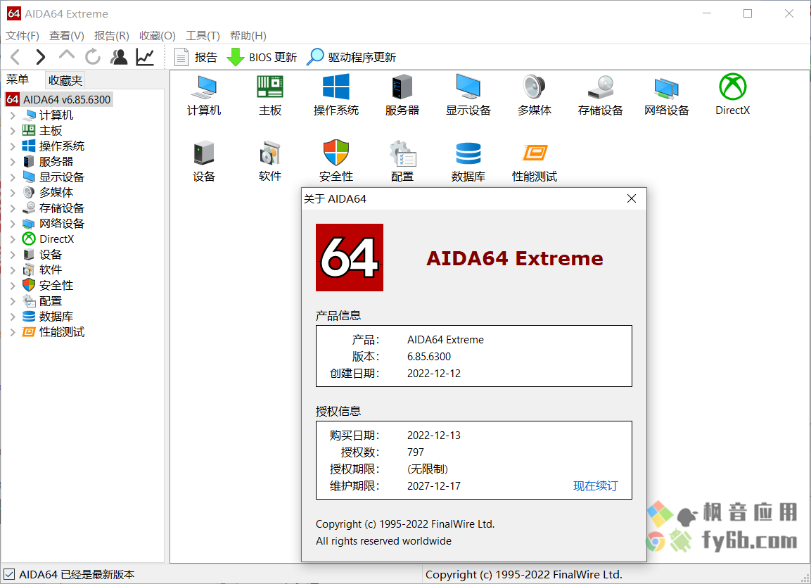The height and width of the screenshot is (584, 811).
Task: Select AIDA64 v6.85.6300 tree root
Action: [59, 99]
